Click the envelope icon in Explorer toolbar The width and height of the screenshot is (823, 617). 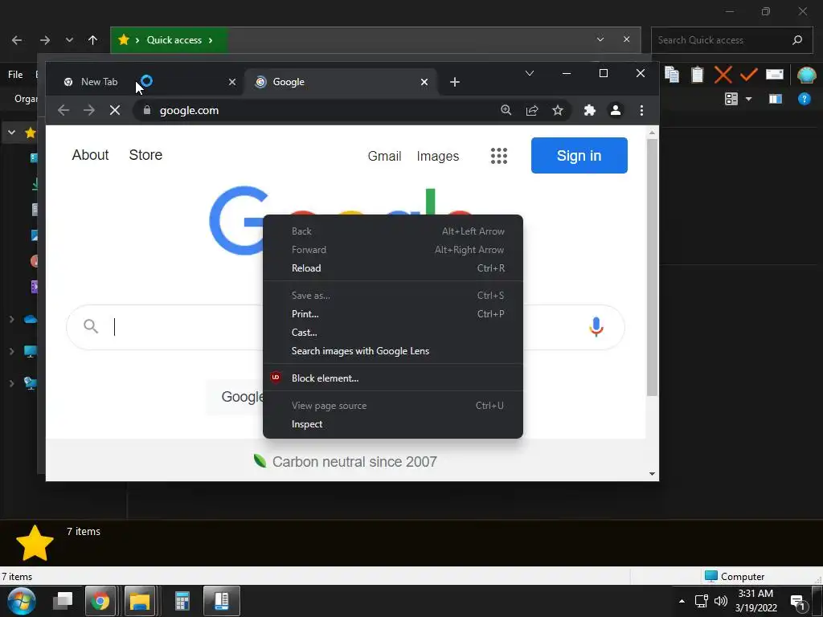point(775,75)
